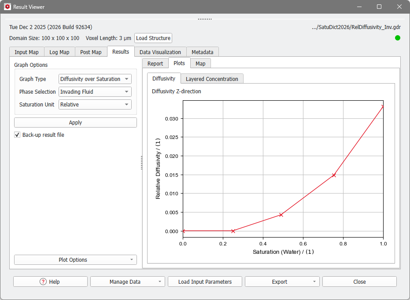
Task: Click the highest data point marker on the curve
Action: point(382,106)
